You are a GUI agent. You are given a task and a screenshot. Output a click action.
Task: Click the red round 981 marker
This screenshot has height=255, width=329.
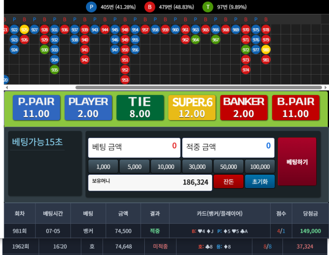[x=266, y=60]
